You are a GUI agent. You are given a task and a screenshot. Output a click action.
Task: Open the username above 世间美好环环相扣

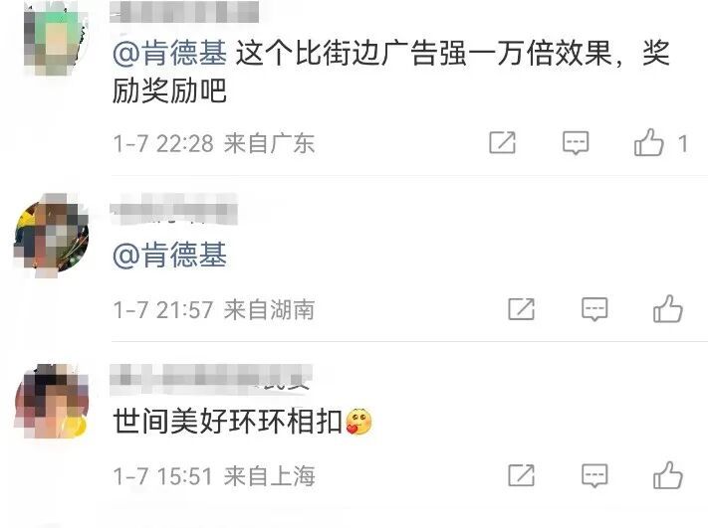click(x=211, y=379)
